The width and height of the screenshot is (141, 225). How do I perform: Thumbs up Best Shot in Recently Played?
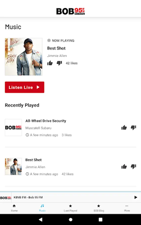click(x=124, y=166)
